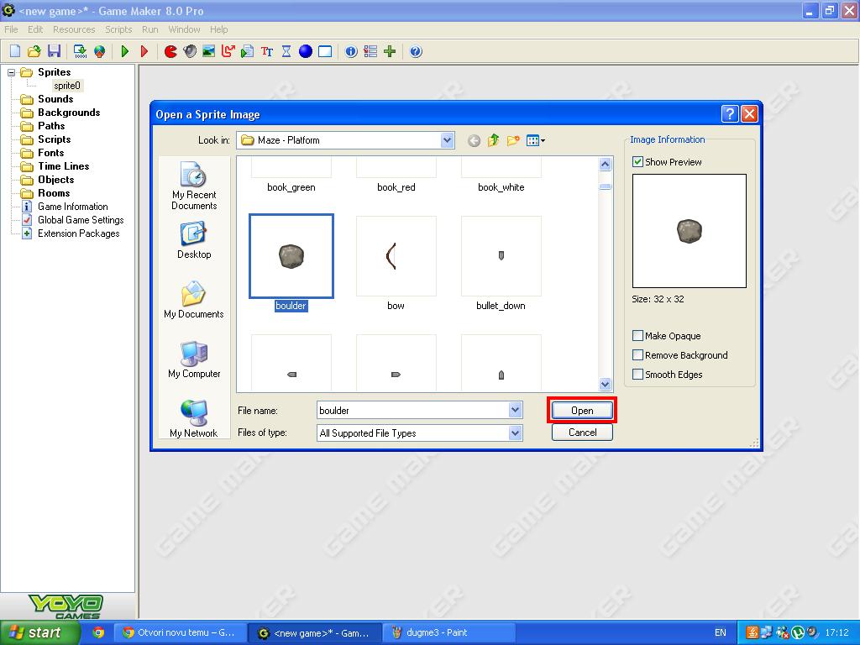Open the Run menu
This screenshot has width=860, height=645.
coord(149,29)
